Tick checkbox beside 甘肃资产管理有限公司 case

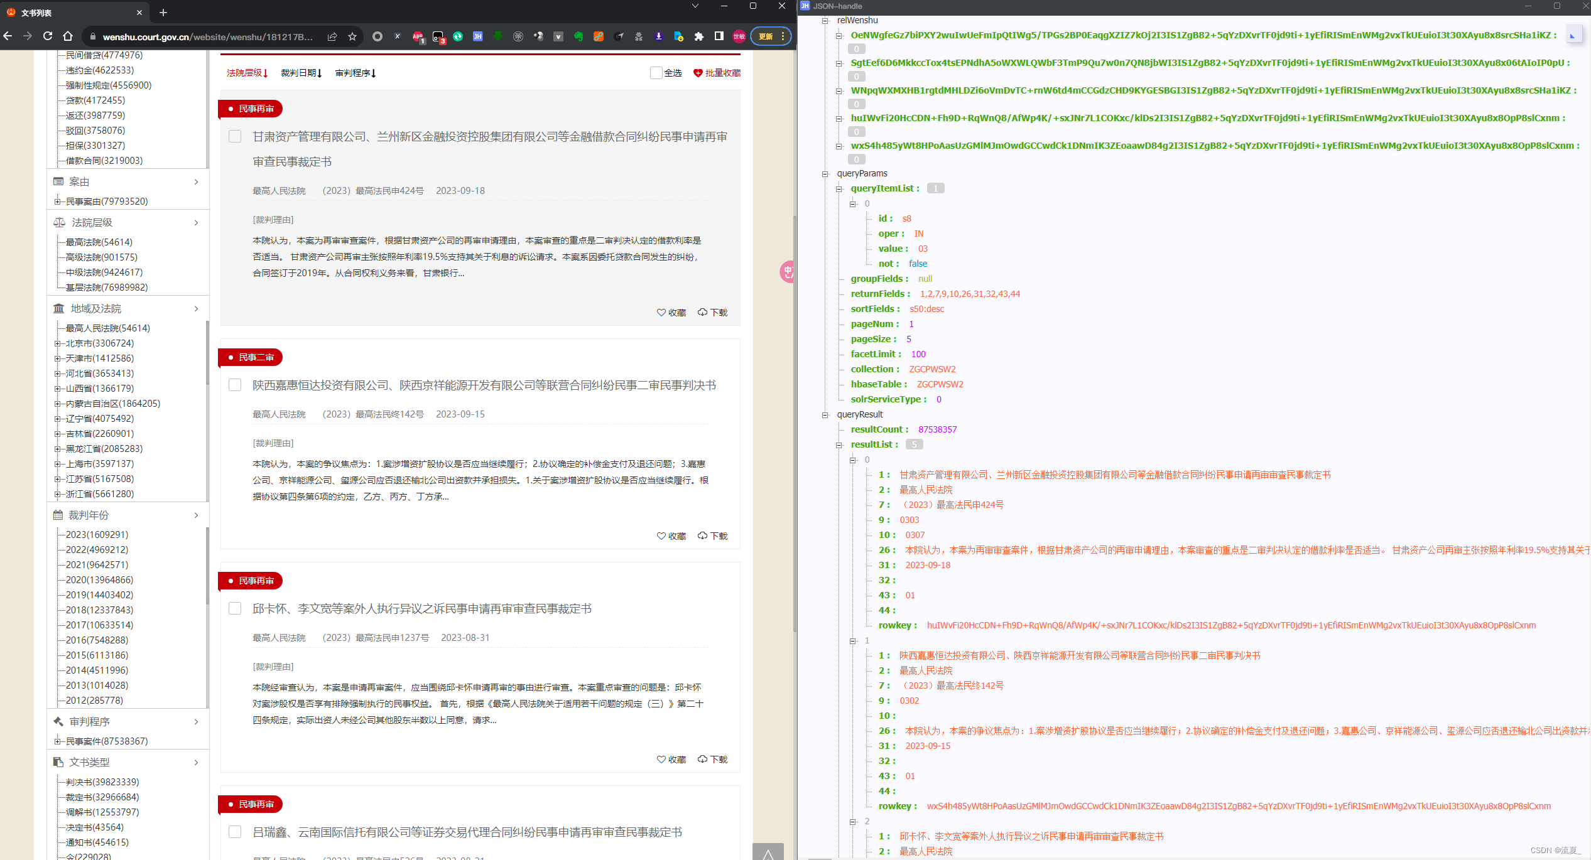tap(235, 137)
